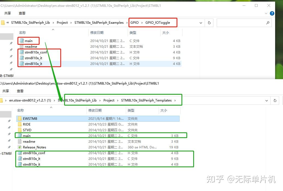Open the main.c file icon
The height and width of the screenshot is (191, 283).
(x=28, y=41)
